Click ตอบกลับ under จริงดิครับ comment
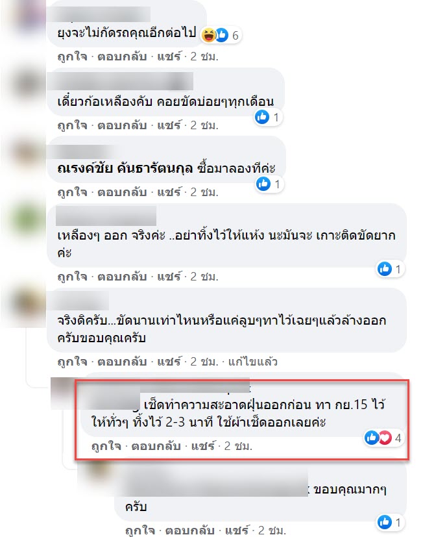The width and height of the screenshot is (423, 537). (x=122, y=362)
